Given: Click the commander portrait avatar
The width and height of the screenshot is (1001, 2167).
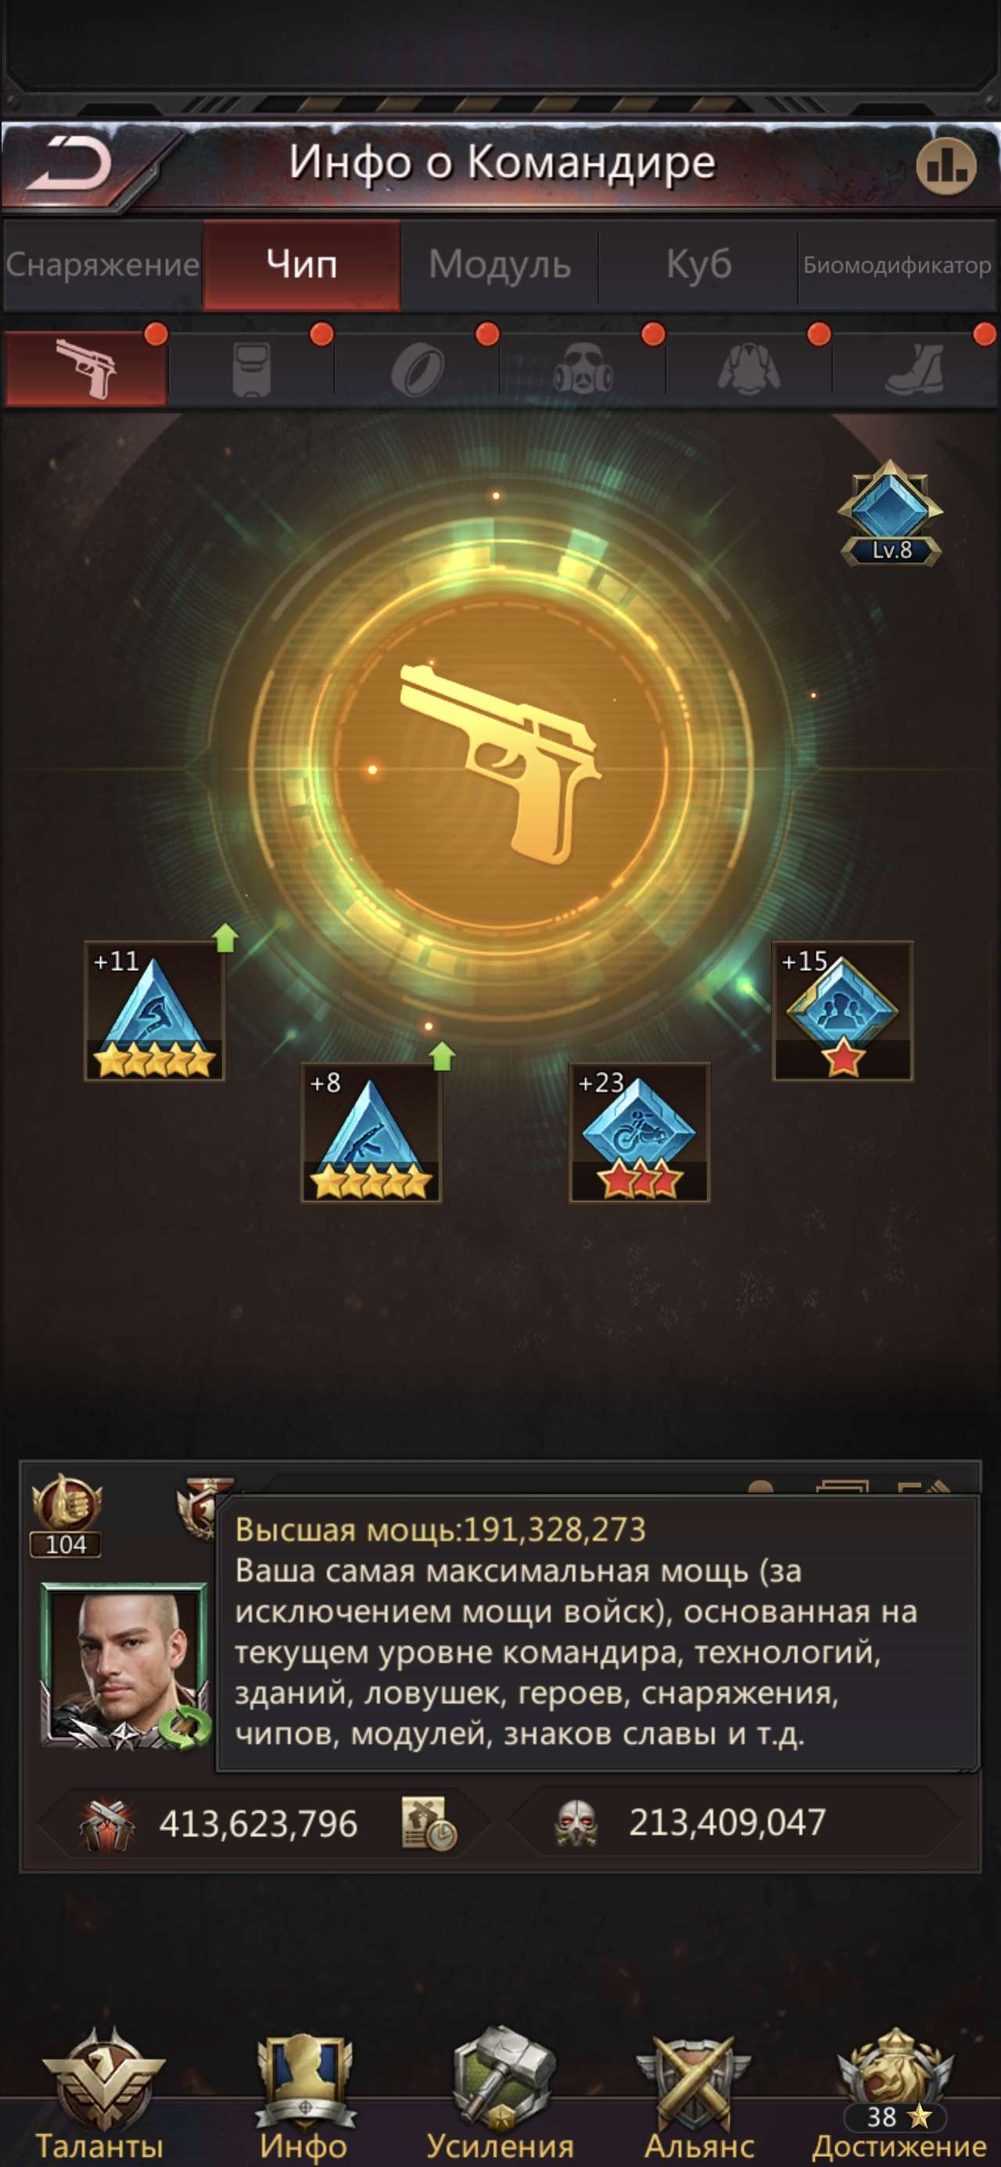Looking at the screenshot, I should pos(124,1667).
